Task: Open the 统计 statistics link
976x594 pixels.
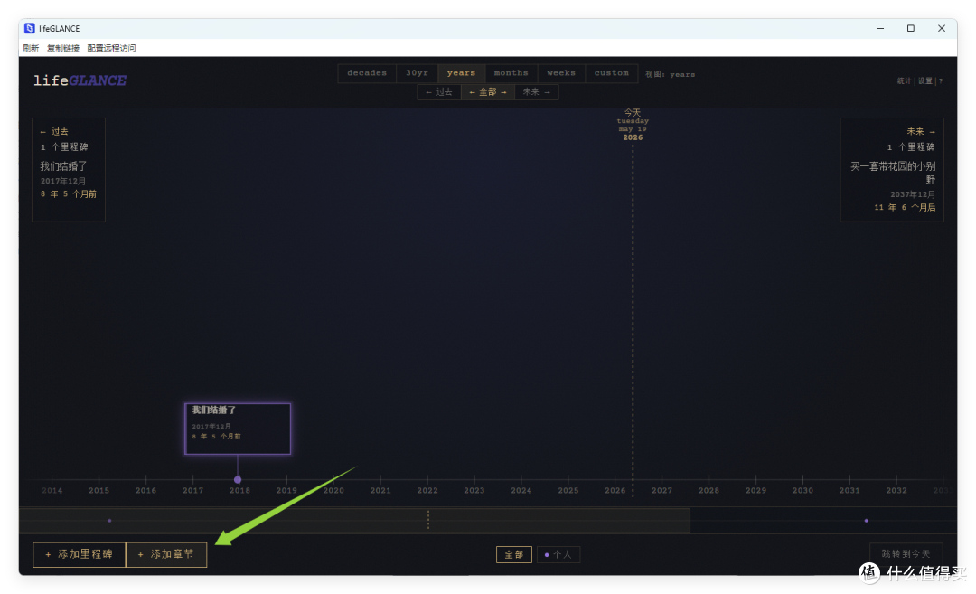Action: pos(904,81)
